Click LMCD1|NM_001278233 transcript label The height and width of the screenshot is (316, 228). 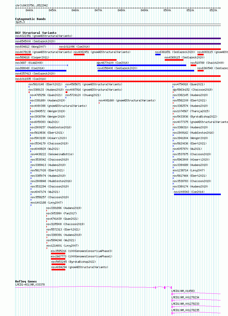coord(185,304)
